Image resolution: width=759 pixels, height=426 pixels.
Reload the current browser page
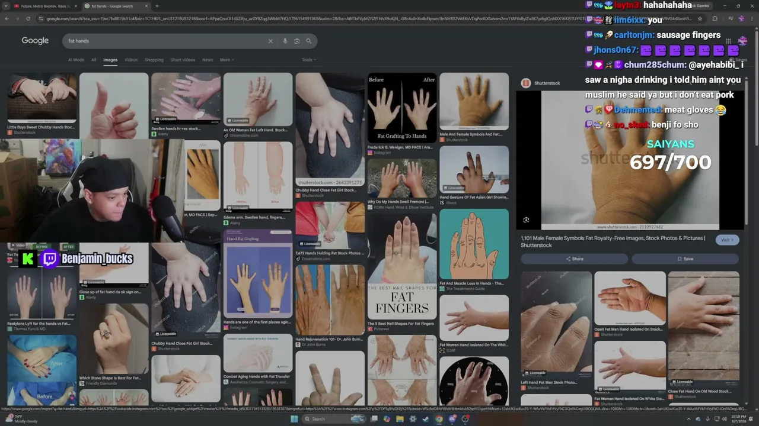click(x=28, y=18)
